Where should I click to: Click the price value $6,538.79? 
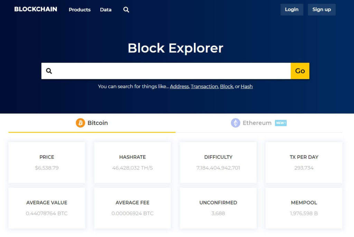point(47,168)
